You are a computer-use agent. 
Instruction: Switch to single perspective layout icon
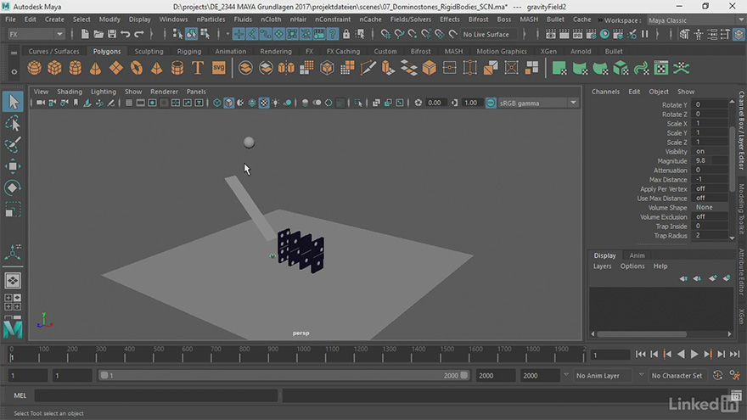13,281
